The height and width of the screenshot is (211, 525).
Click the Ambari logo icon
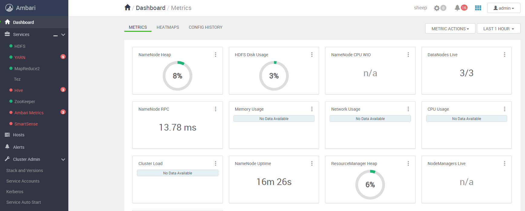coord(9,8)
